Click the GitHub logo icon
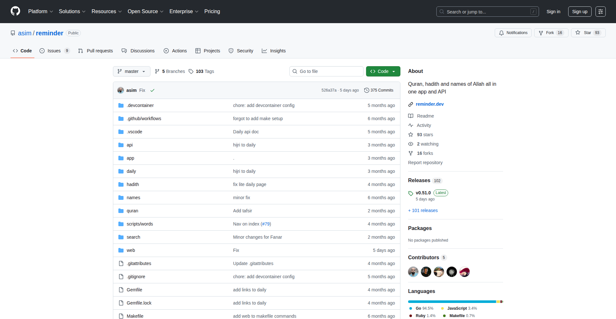The image size is (616, 319). click(x=15, y=11)
